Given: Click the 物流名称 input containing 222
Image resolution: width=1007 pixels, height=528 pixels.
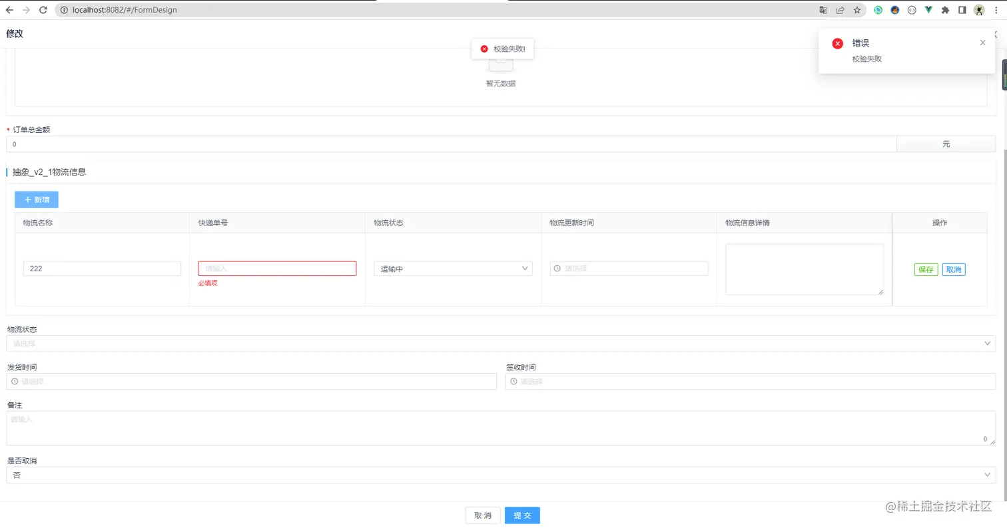Looking at the screenshot, I should [102, 269].
